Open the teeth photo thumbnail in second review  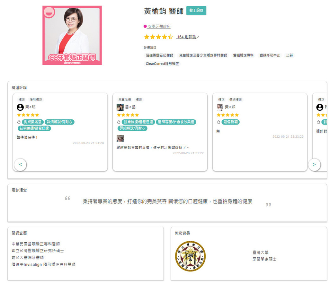pos(120,138)
